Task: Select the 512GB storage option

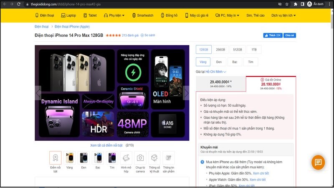Action: [238, 49]
